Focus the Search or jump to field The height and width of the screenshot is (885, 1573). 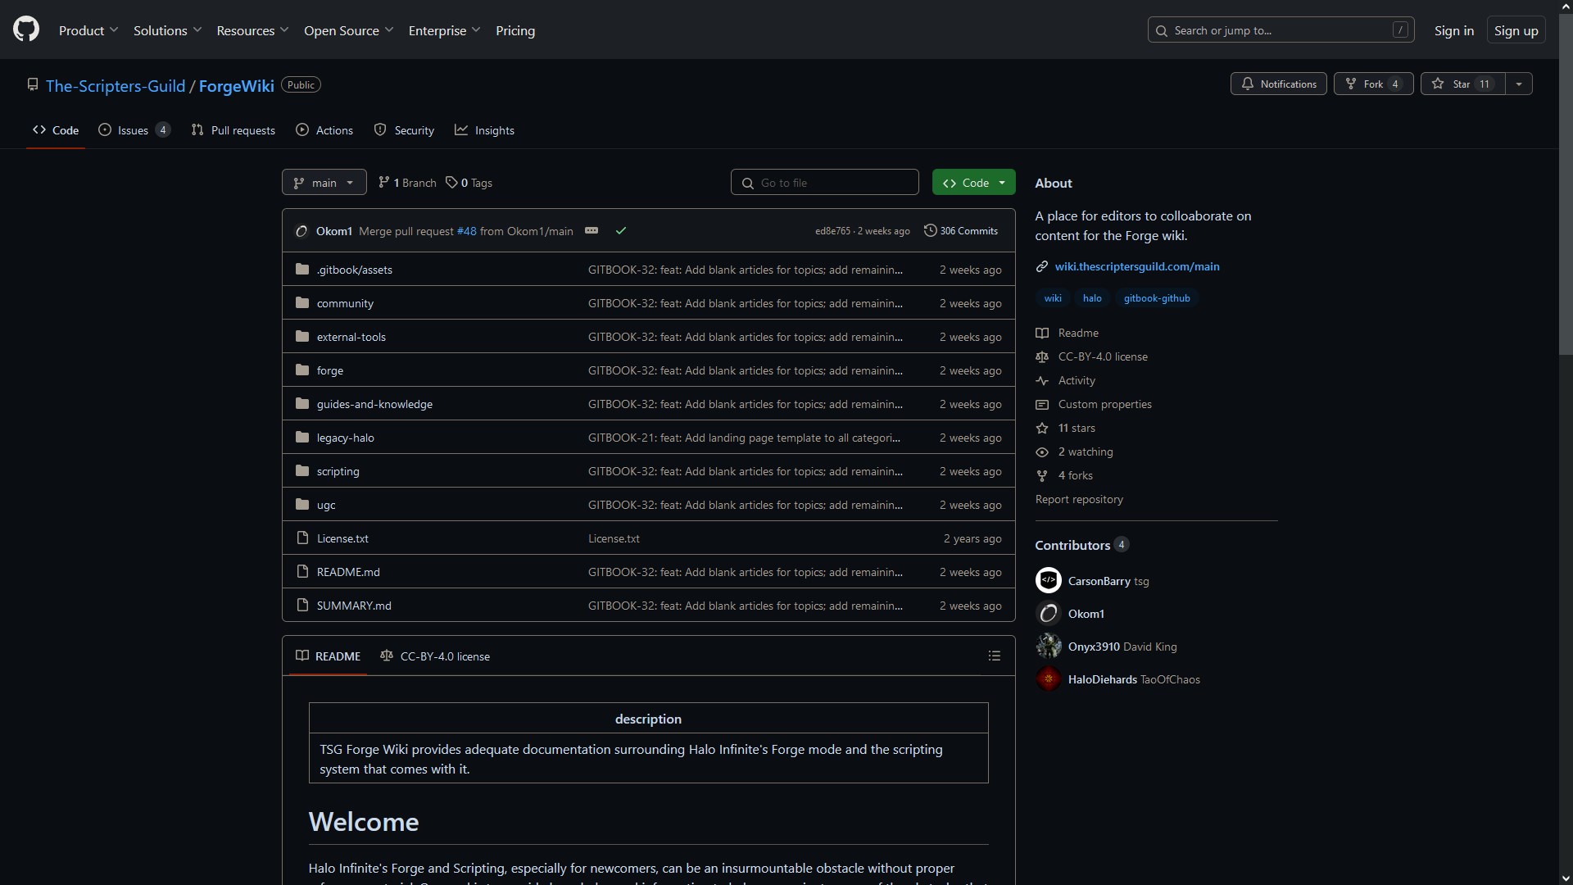(1281, 30)
